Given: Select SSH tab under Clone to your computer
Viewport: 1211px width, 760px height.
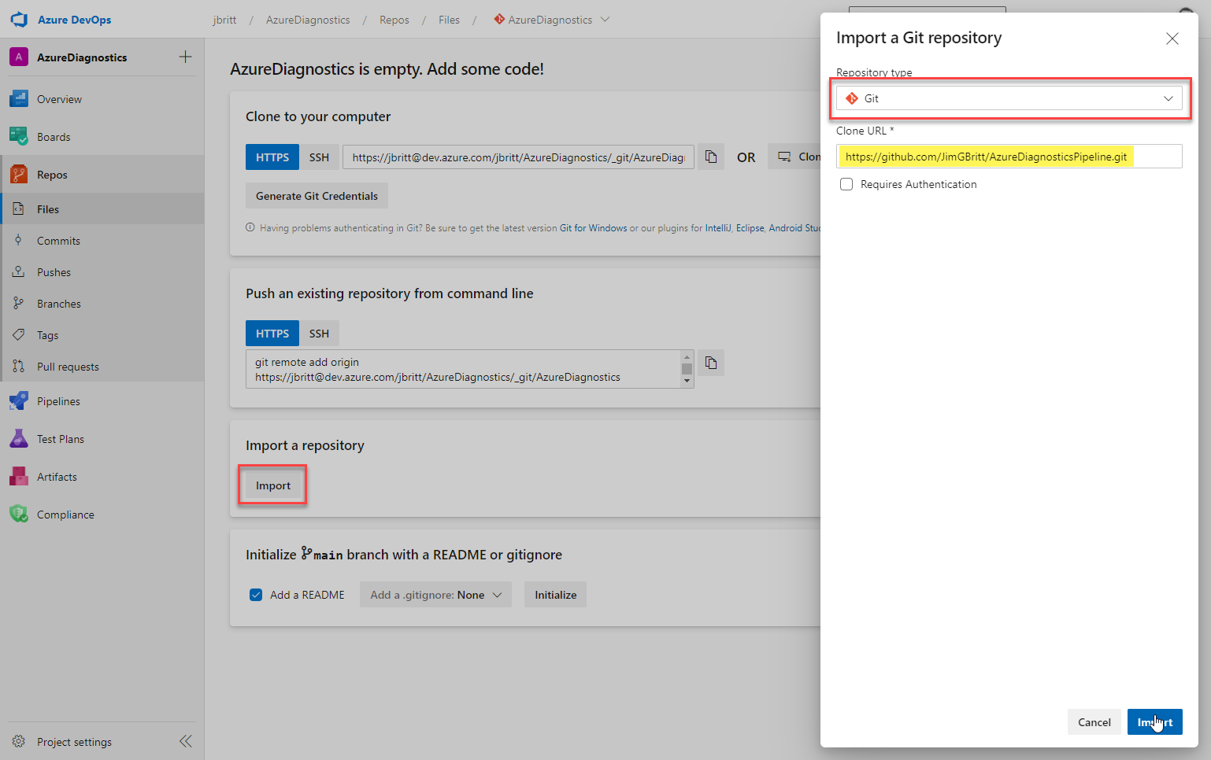Looking at the screenshot, I should coord(319,157).
